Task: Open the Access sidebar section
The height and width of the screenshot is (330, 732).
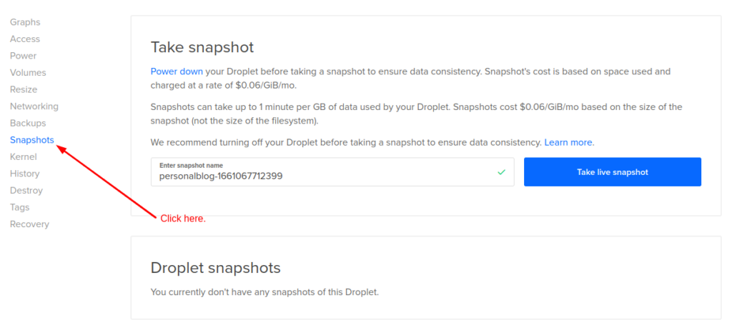Action: click(x=25, y=39)
